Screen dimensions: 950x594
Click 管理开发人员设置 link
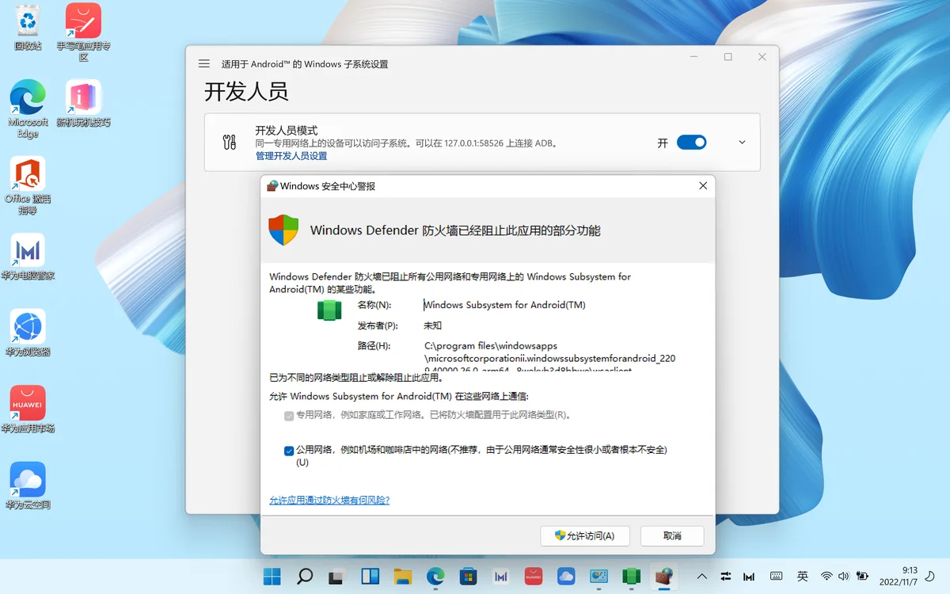291,156
